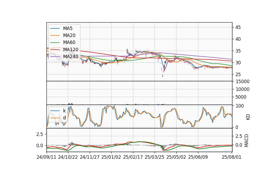
Task: Click the 25/01/02 date label
Action: (111, 157)
